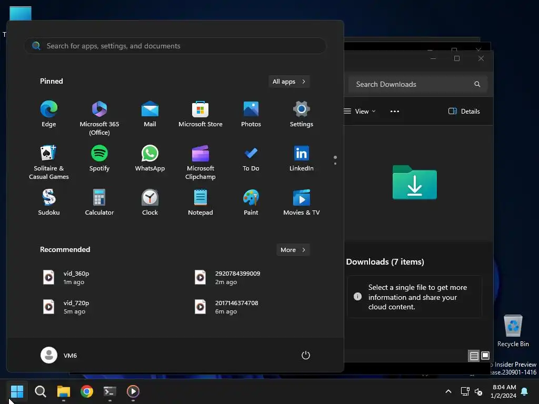This screenshot has height=404, width=539.
Task: Focus the Start menu search box
Action: tap(175, 46)
